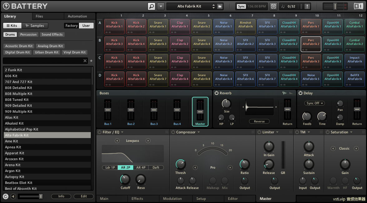Click the reverb waveform type icon
Image resolution: width=367 pixels, height=203 pixels.
285,93
